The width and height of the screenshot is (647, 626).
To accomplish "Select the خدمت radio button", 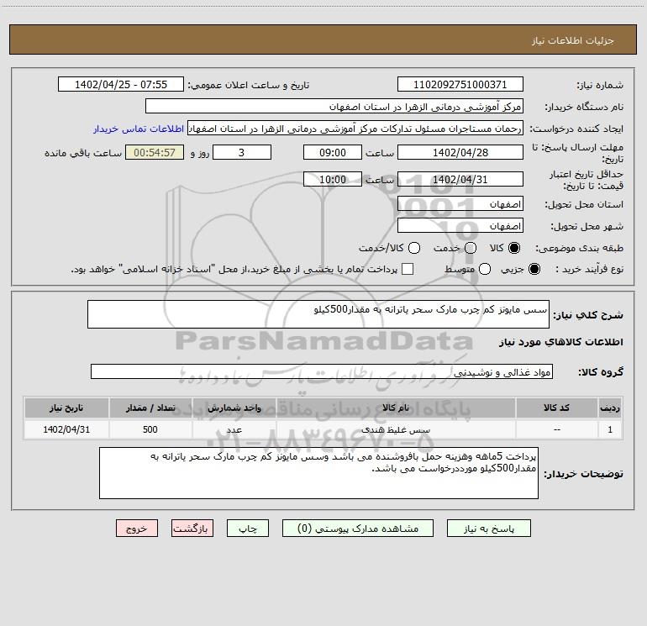I will click(471, 248).
